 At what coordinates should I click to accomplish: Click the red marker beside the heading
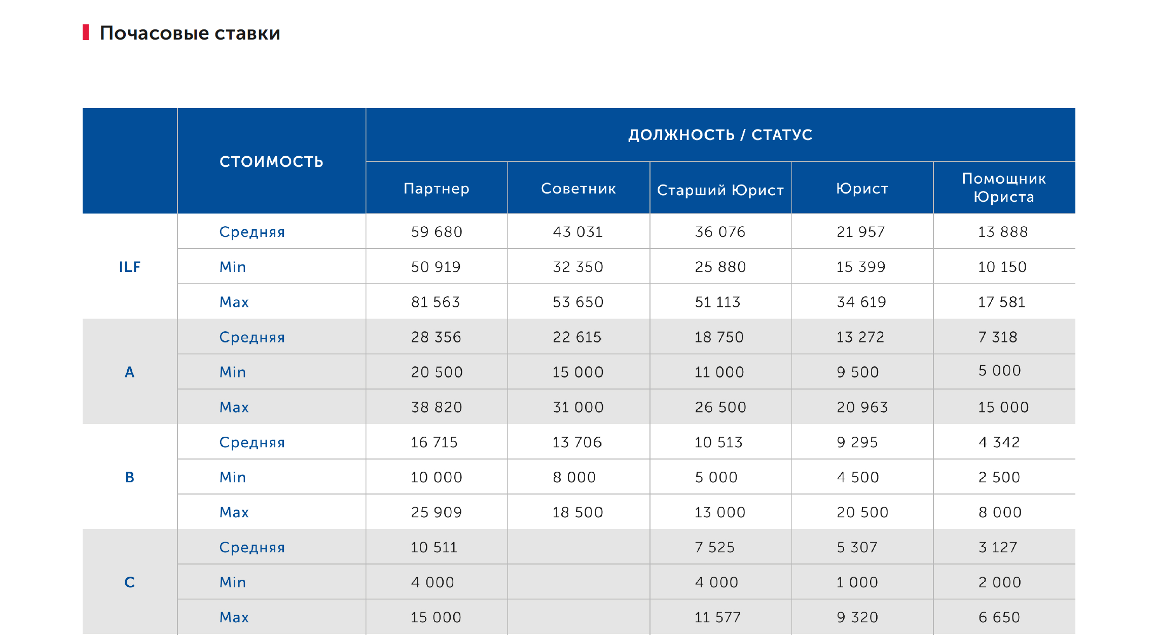click(86, 32)
